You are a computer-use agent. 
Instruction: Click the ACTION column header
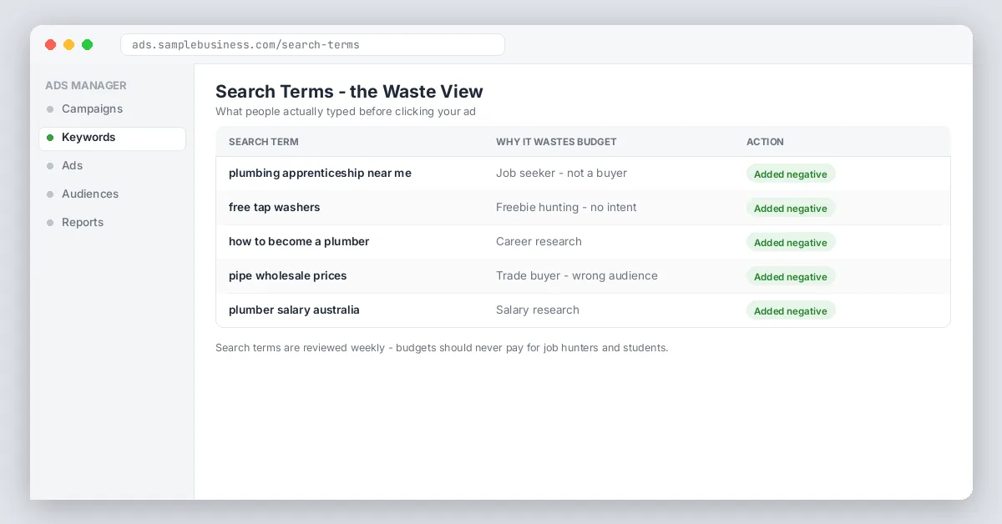click(x=765, y=142)
